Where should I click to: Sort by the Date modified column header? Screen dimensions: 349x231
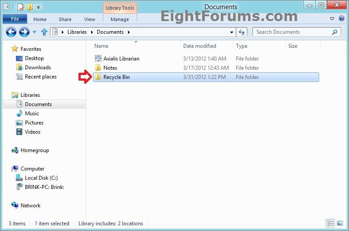pos(199,46)
